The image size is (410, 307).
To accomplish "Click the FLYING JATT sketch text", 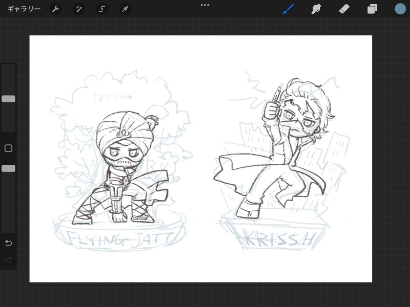I will click(x=120, y=239).
